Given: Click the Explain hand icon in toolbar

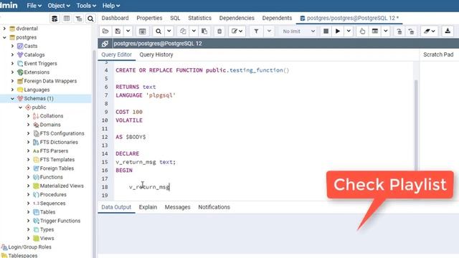Looking at the screenshot, I should pos(362,31).
